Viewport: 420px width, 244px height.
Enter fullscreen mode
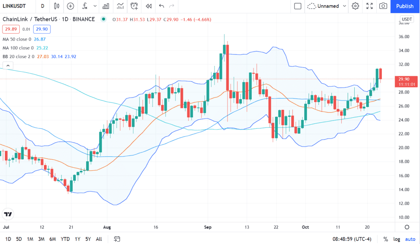(x=370, y=6)
